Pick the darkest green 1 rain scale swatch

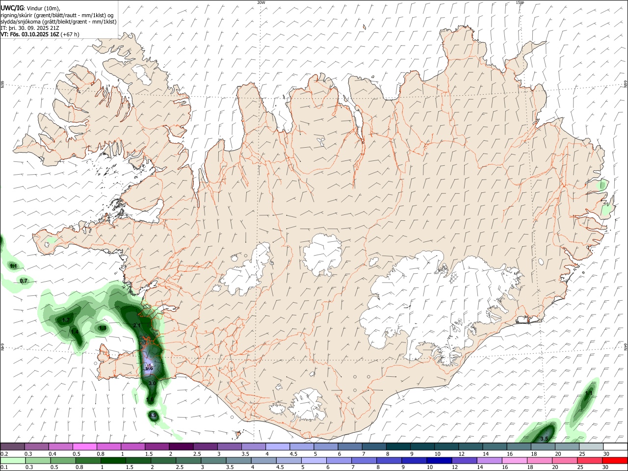pos(113,460)
